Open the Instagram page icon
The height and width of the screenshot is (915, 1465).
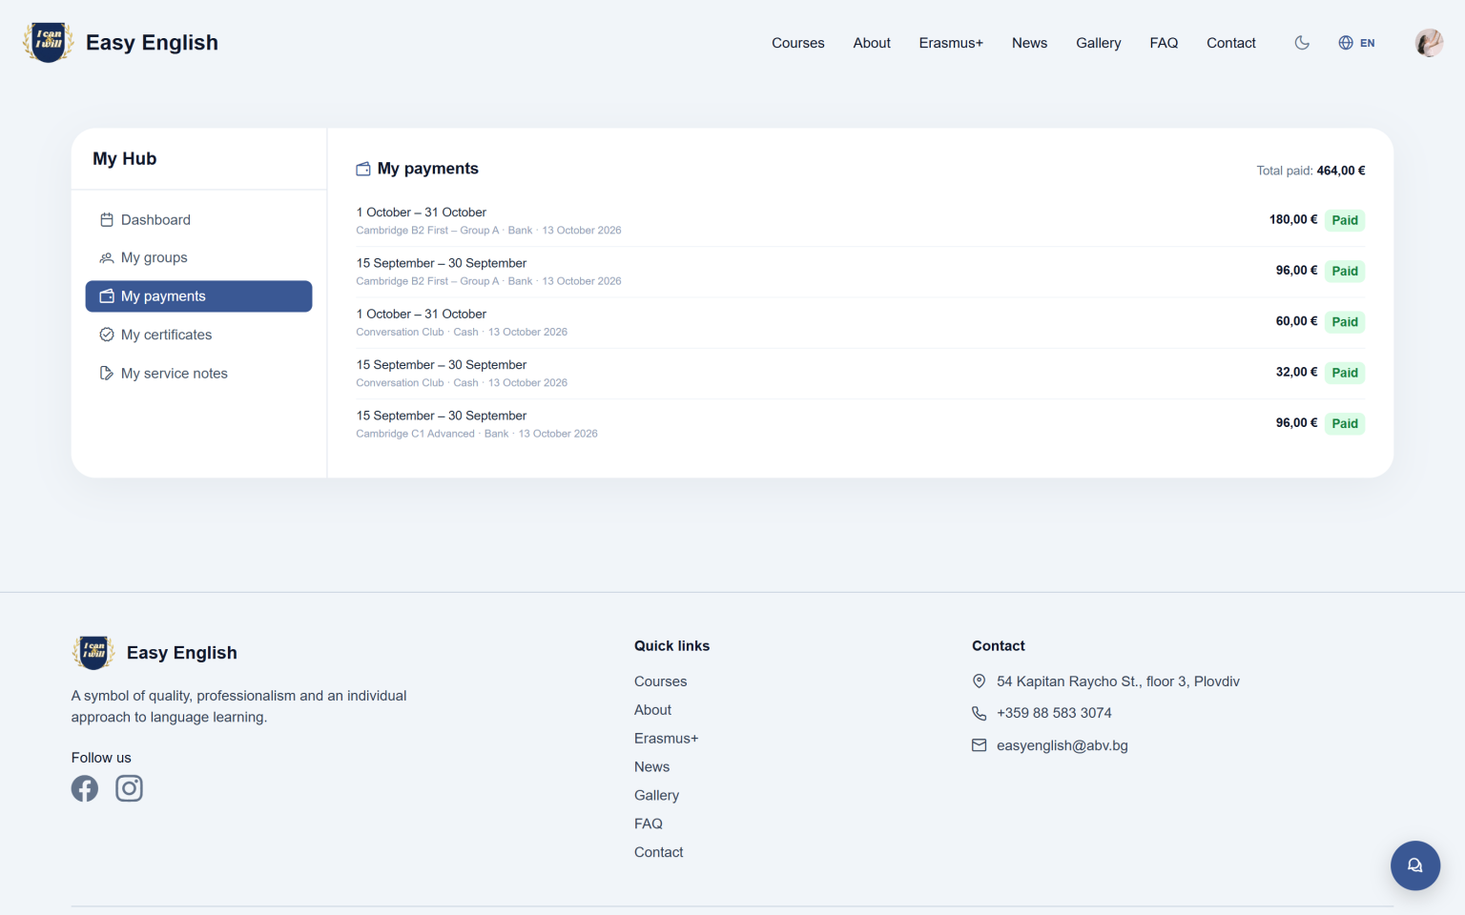coord(129,788)
